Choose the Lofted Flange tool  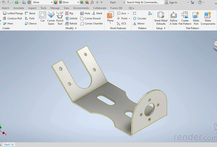tap(13, 13)
